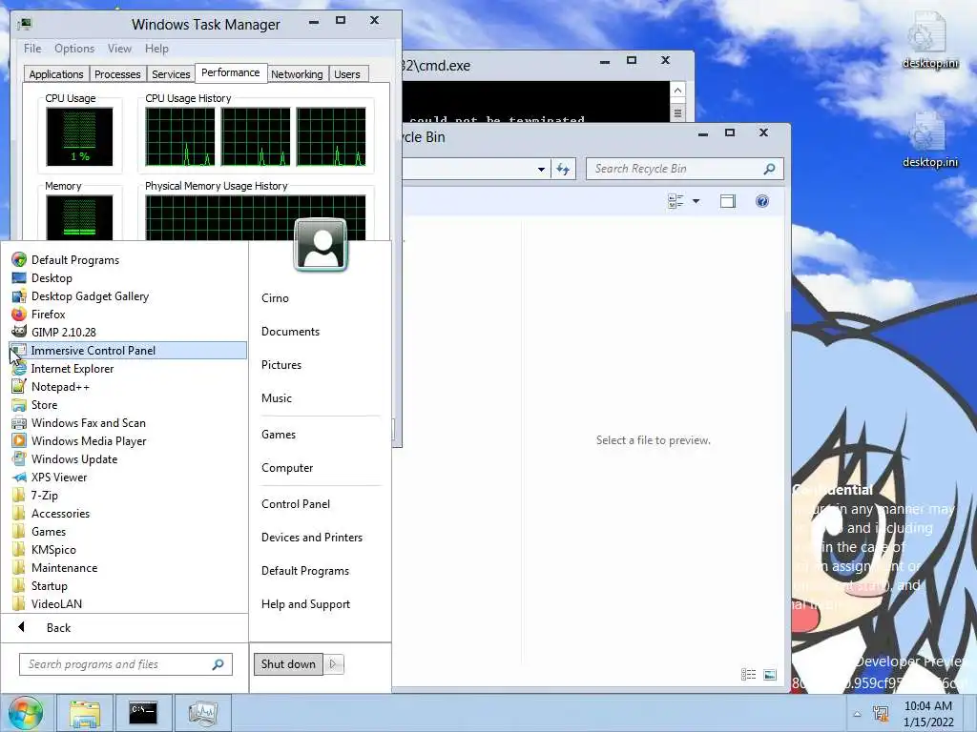Image resolution: width=977 pixels, height=732 pixels.
Task: Switch to the Networking tab
Action: 297,74
